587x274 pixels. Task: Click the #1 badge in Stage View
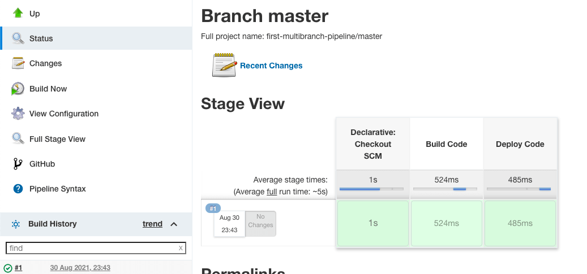click(x=213, y=208)
